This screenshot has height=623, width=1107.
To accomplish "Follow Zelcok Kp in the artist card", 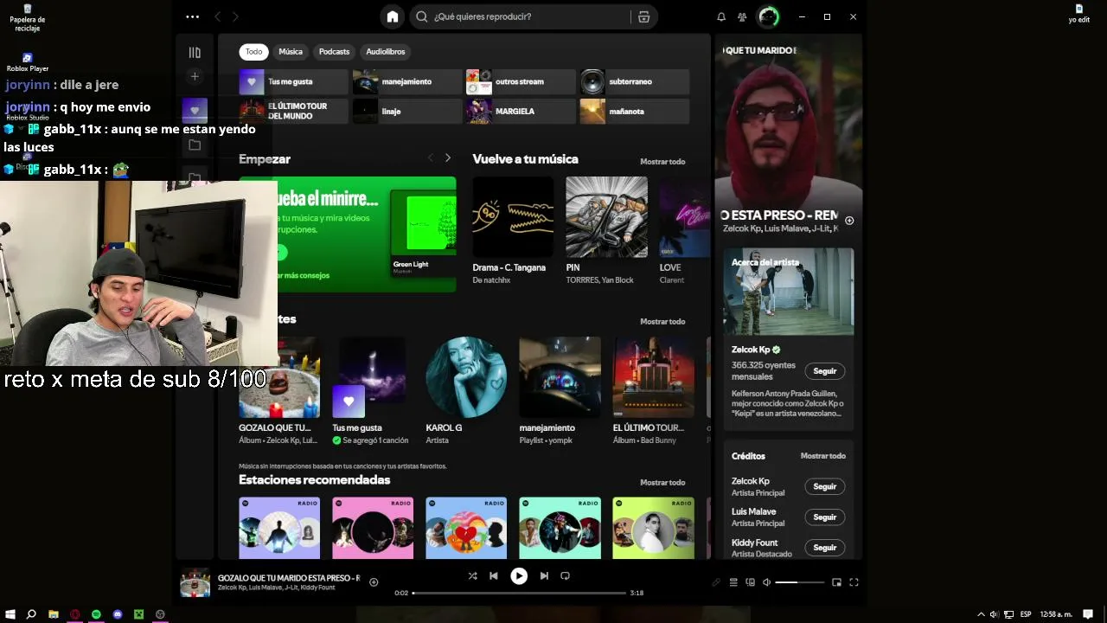I will click(x=825, y=371).
